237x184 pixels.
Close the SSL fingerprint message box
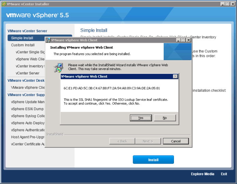pyautogui.click(x=175, y=77)
